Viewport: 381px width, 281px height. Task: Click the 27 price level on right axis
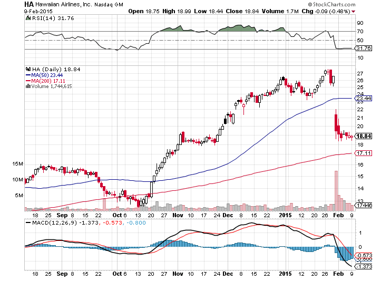[360, 73]
